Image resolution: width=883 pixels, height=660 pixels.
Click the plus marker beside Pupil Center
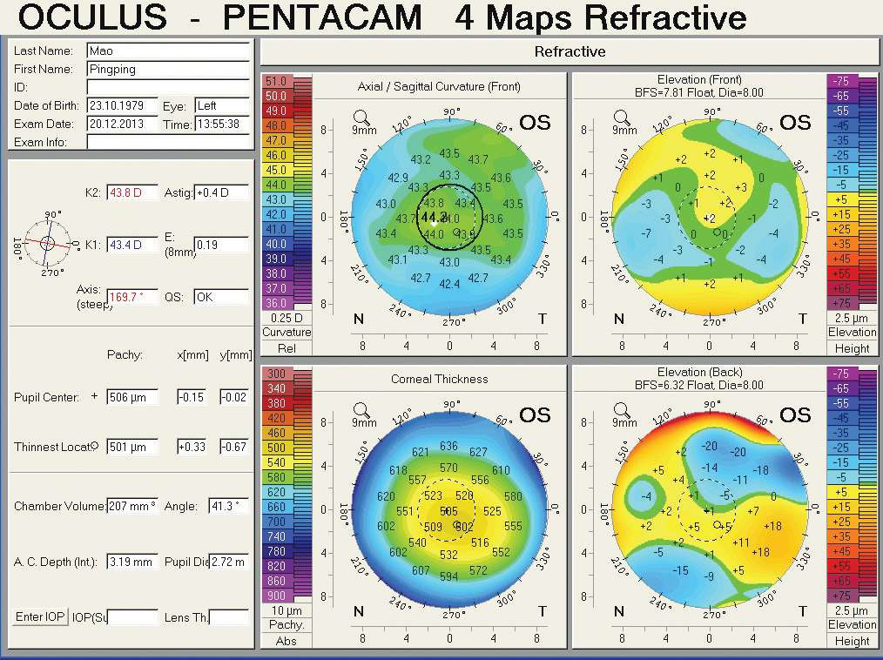point(94,397)
